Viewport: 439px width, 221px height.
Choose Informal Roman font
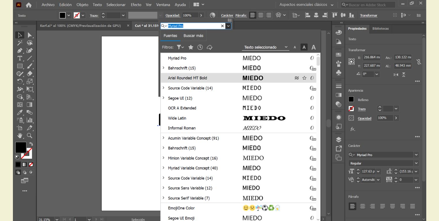point(239,128)
